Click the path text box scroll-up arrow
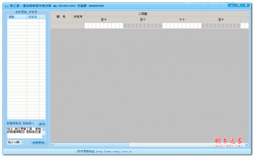This screenshot has width=254, height=157. (44, 129)
